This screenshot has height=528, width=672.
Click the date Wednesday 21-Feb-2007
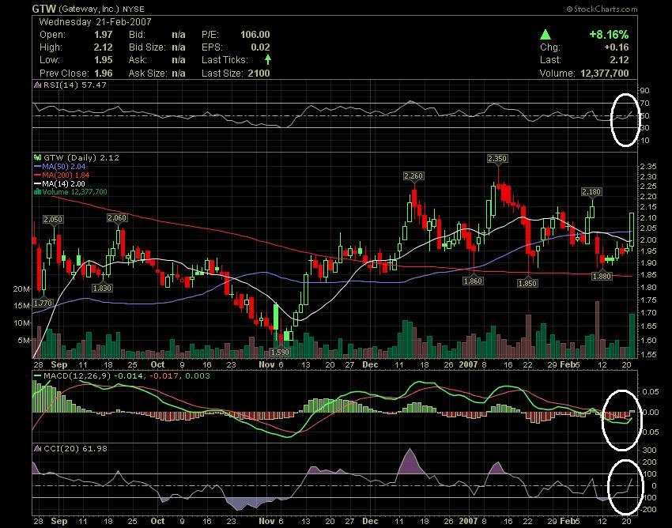coord(95,22)
